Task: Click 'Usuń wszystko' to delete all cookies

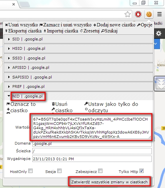Action: [x=22, y=25]
